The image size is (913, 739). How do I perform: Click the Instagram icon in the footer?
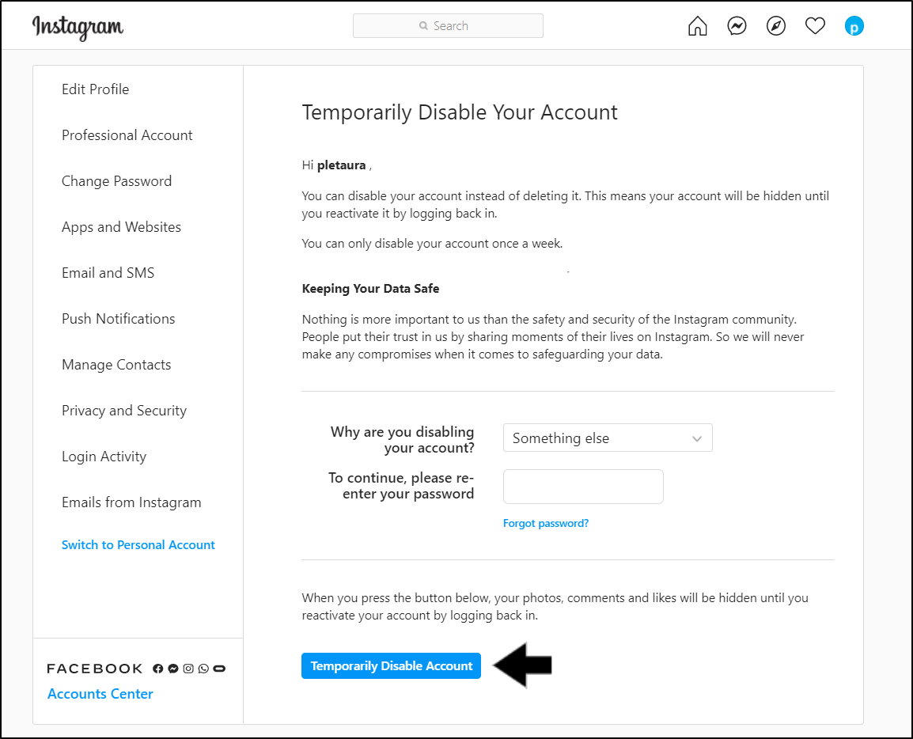click(x=188, y=669)
